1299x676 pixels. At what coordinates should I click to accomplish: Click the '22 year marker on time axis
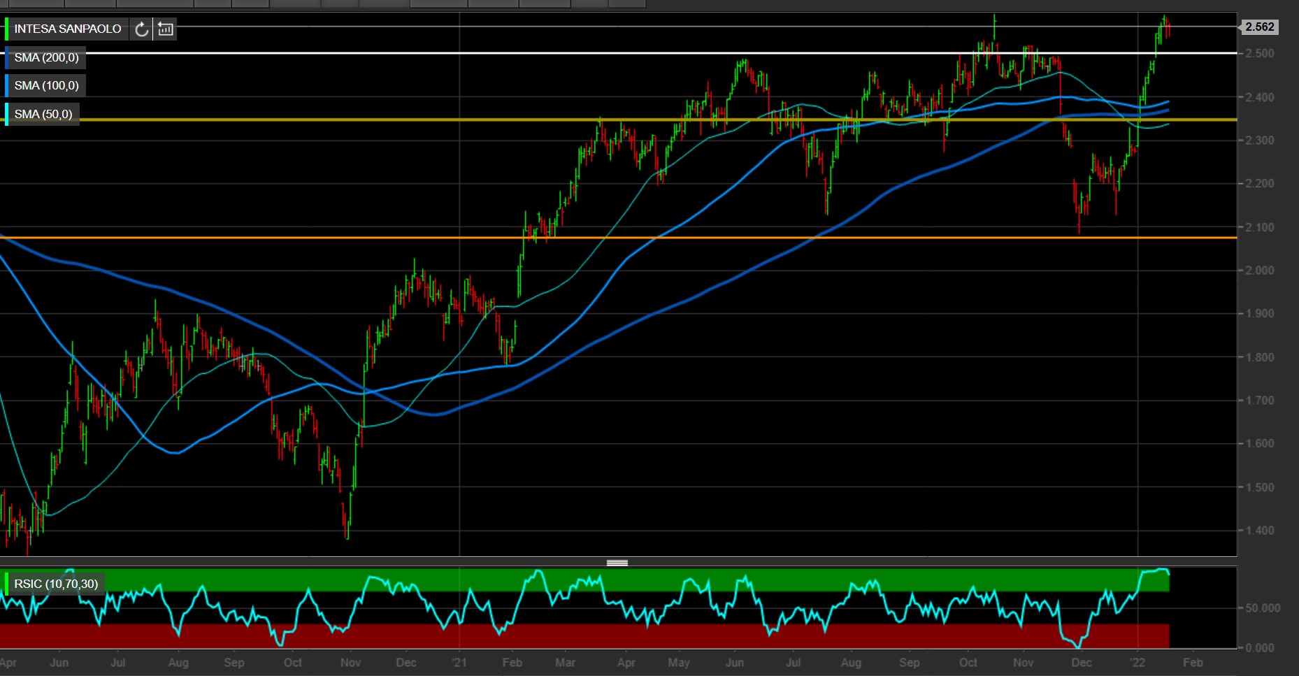(x=1137, y=662)
